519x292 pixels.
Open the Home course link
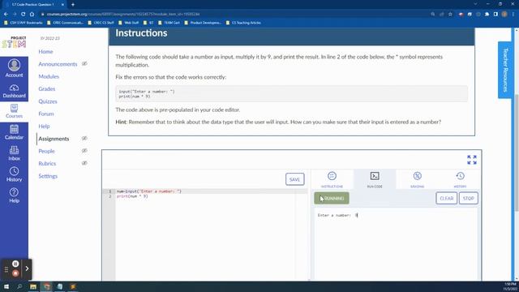click(45, 52)
